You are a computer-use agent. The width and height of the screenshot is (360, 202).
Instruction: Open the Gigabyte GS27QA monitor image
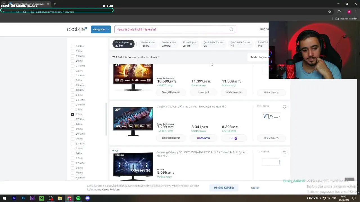(133, 121)
